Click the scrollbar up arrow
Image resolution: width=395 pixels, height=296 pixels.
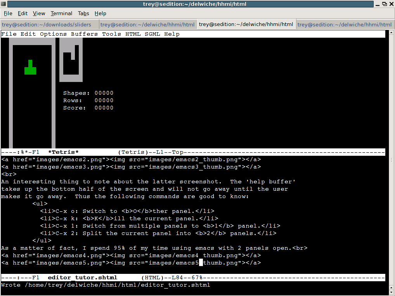pyautogui.click(x=391, y=33)
